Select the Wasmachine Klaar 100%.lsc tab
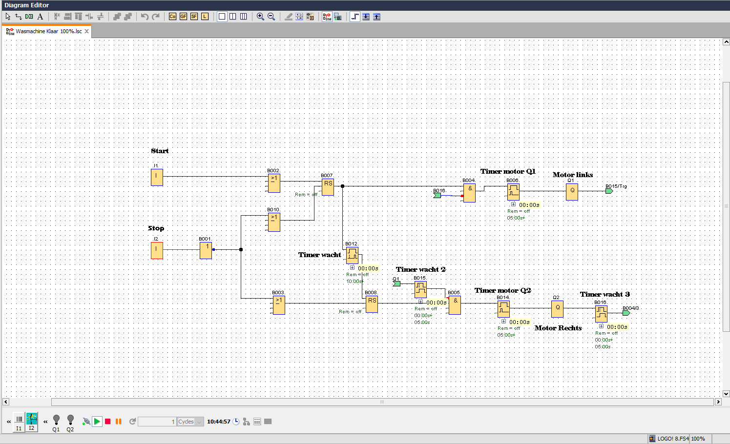Viewport: 730px width, 444px height. [48, 31]
